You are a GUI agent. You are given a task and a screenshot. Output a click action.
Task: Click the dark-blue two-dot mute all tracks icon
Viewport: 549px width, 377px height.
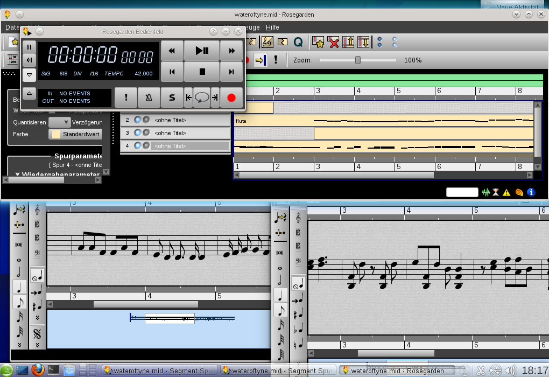[x=379, y=43]
